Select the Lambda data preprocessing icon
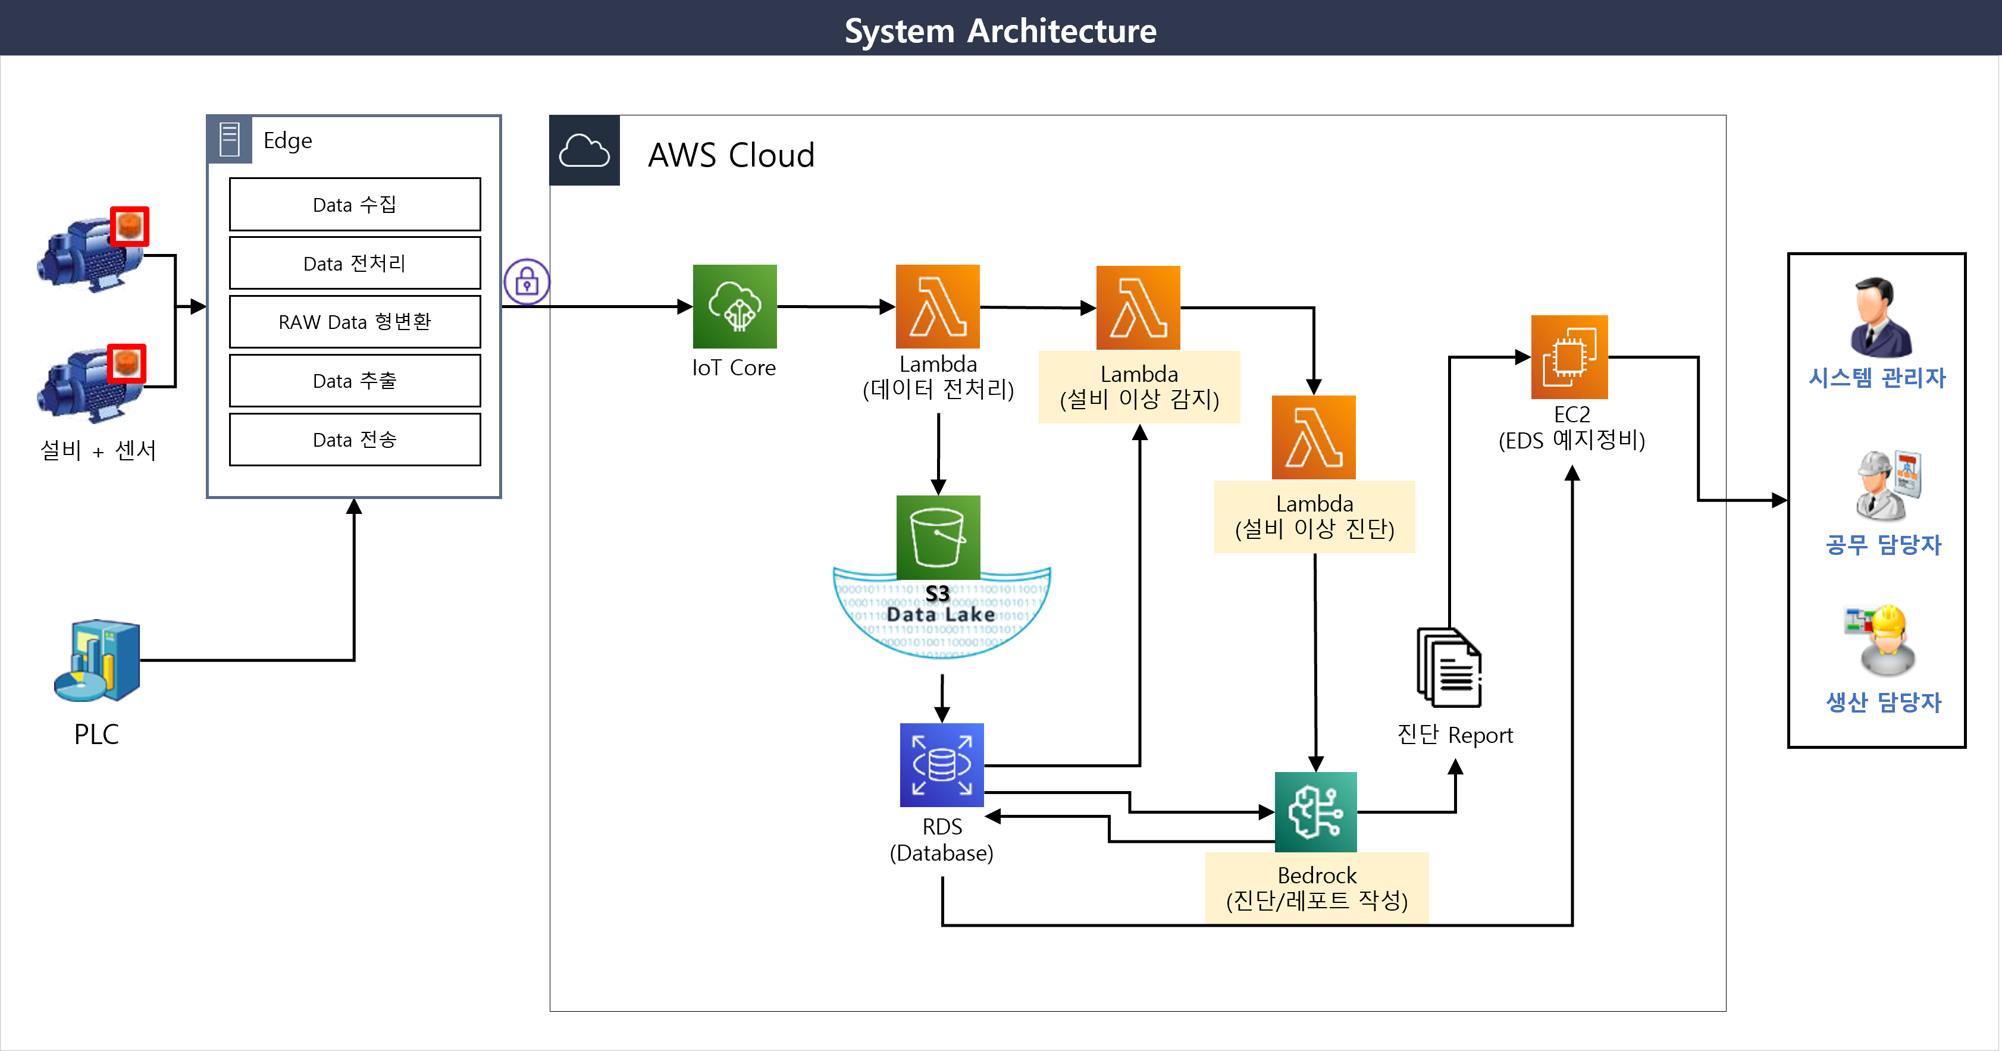 click(x=937, y=306)
